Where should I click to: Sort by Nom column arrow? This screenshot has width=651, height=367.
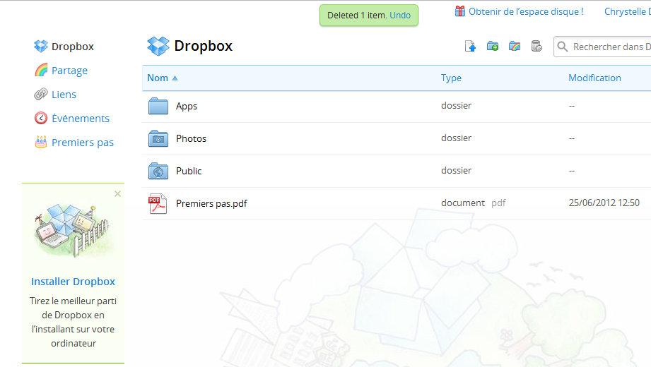(x=175, y=78)
